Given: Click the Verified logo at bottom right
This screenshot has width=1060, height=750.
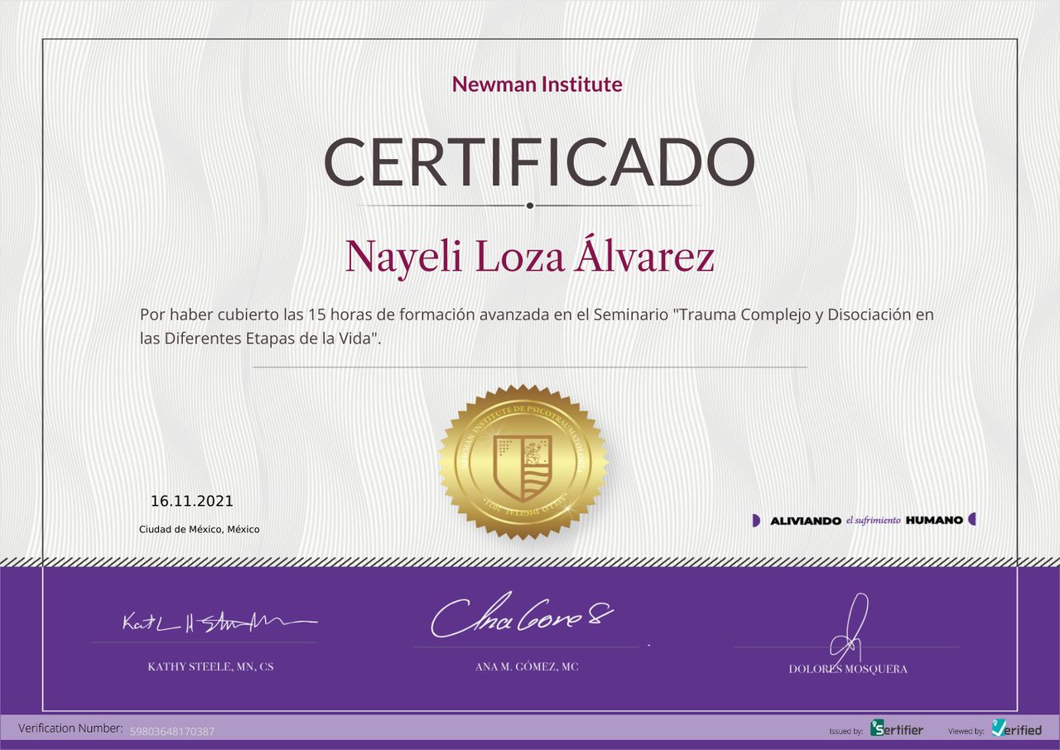Looking at the screenshot, I should (1016, 729).
